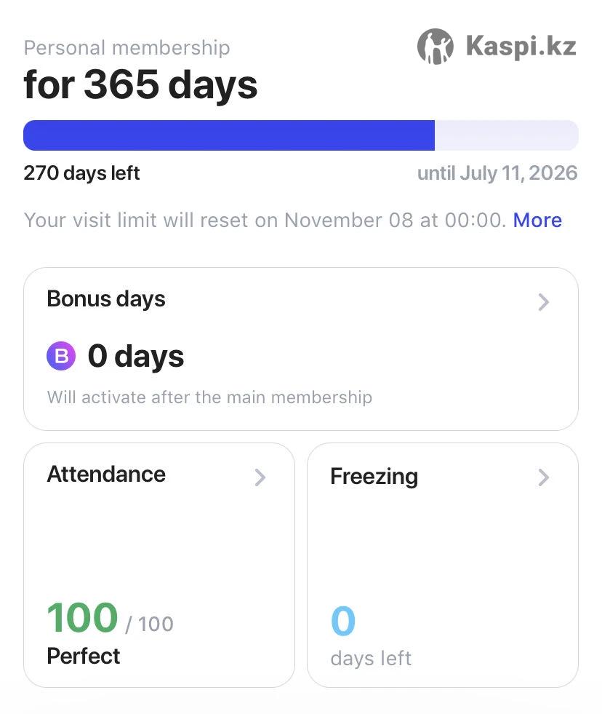602x714 pixels.
Task: Click the "for 365 days" heading
Action: pyautogui.click(x=140, y=84)
